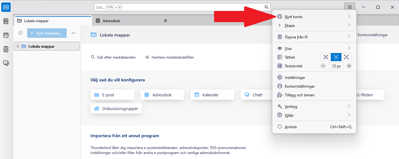
Task: Decrease text size with minus button
Action: coord(323,66)
